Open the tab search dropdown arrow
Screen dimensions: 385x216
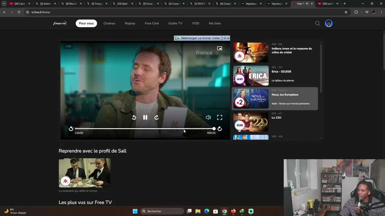pos(4,4)
